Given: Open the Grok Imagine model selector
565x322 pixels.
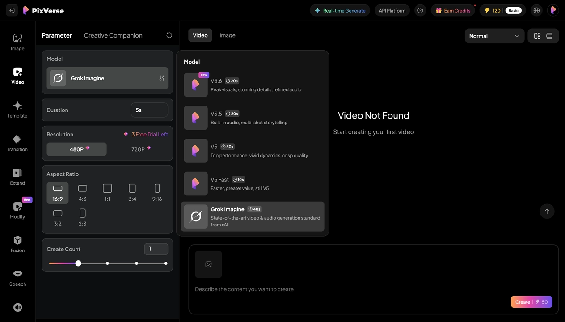Looking at the screenshot, I should coord(107,78).
